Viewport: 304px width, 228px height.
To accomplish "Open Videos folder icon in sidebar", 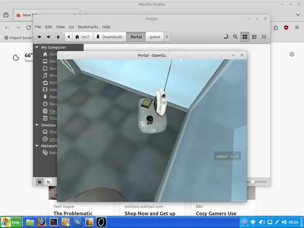I will point(45,90).
